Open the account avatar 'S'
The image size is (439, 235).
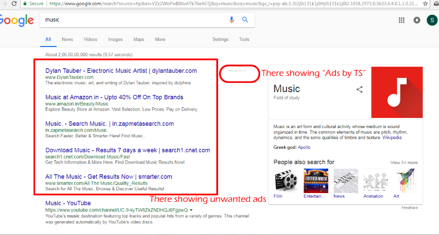click(432, 20)
